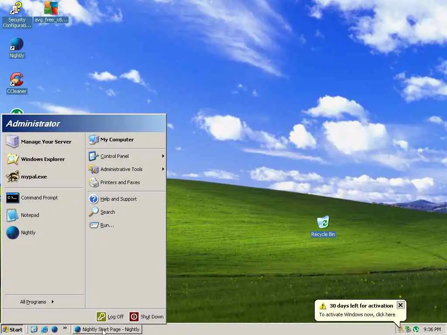Image resolution: width=447 pixels, height=335 pixels.
Task: Select the CCleaner desktop shortcut
Action: coord(17,83)
